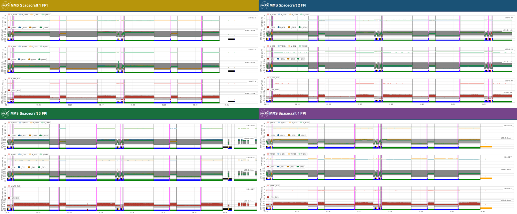
Task: Toggle I_LVPC_BUS series in Spacecraft 3
Action: pos(14,198)
